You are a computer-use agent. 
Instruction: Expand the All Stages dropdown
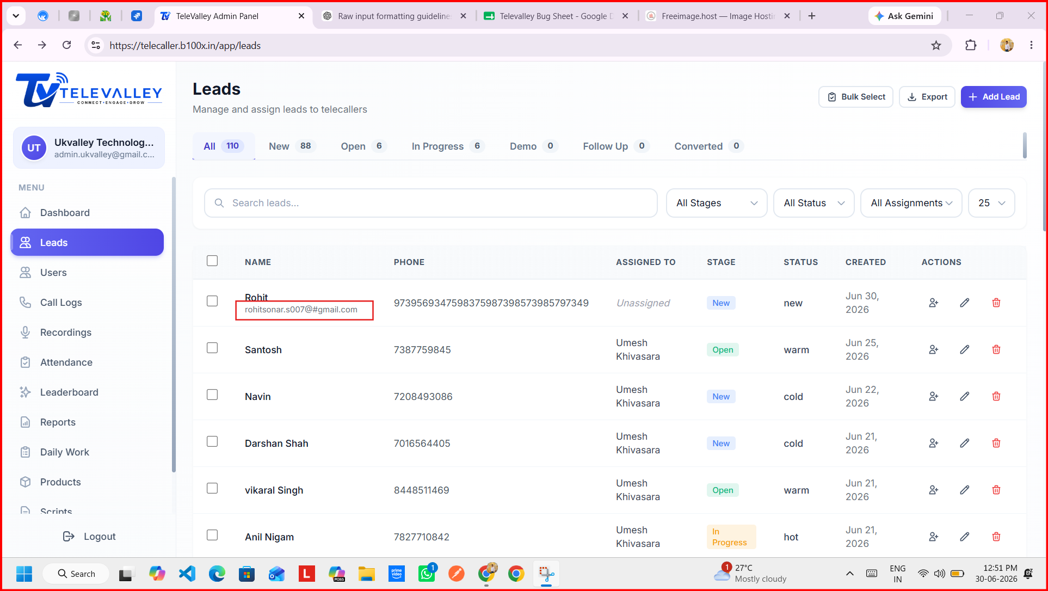click(717, 203)
